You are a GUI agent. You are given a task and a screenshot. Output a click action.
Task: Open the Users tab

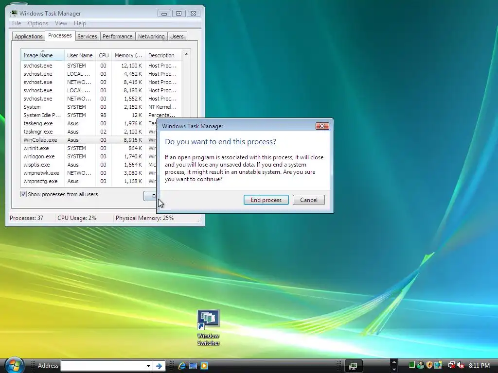tap(177, 36)
